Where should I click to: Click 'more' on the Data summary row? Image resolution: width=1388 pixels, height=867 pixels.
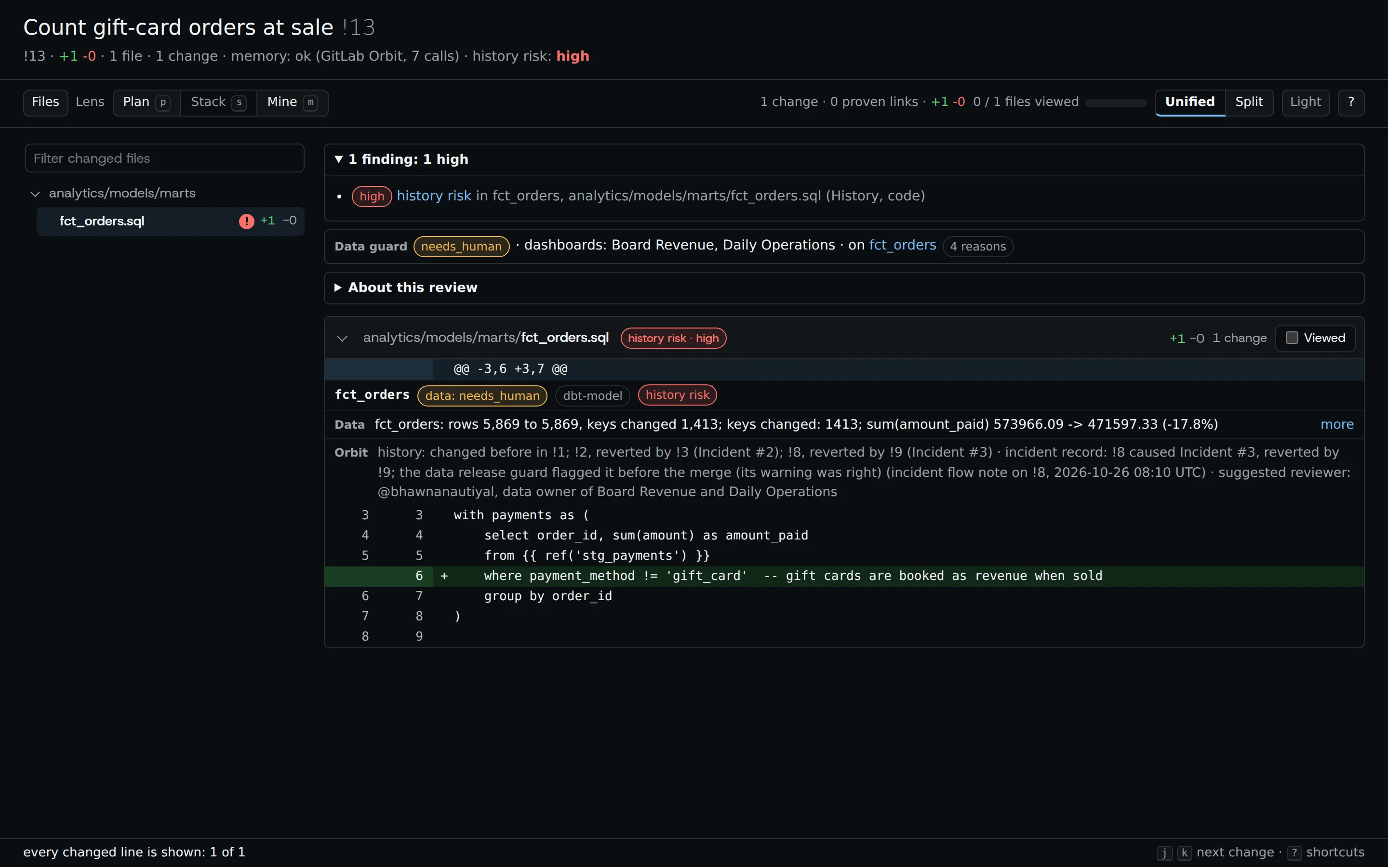(1336, 424)
